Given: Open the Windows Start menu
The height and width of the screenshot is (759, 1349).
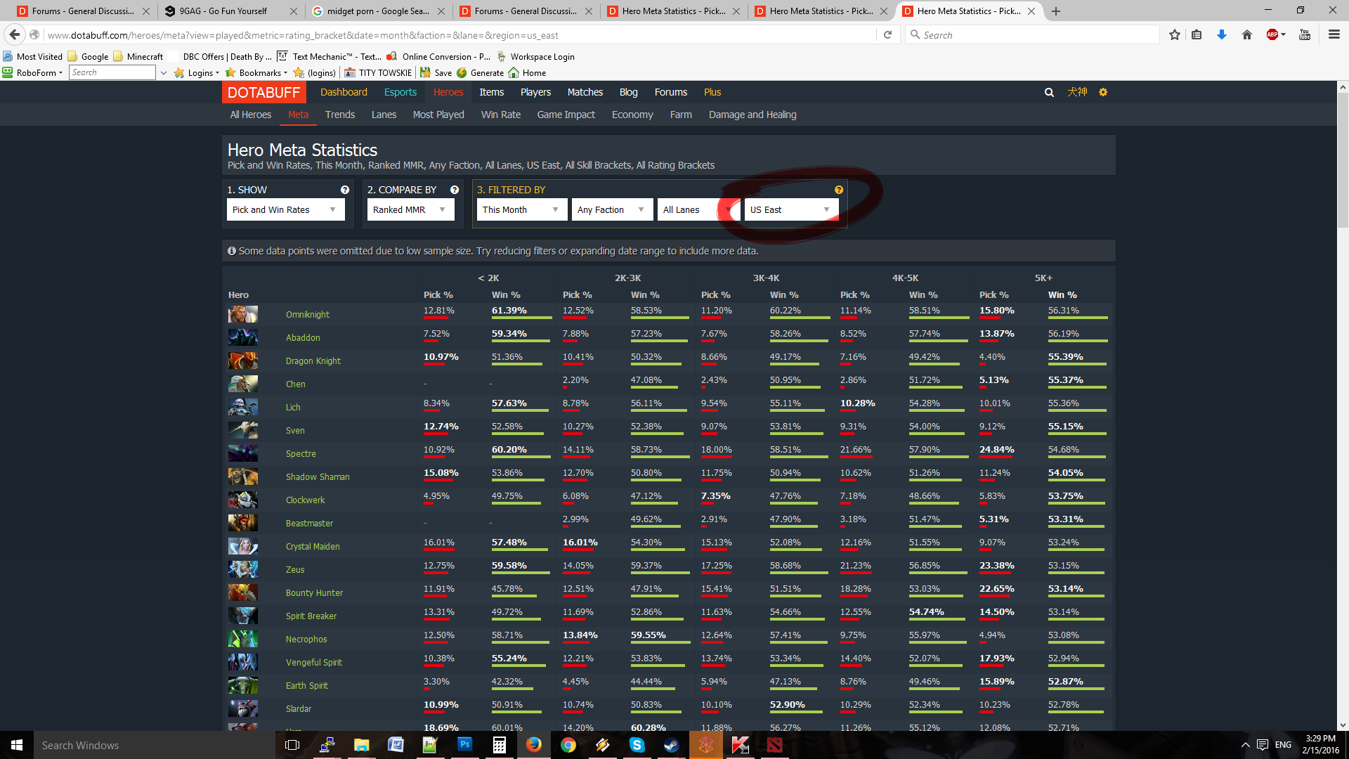Looking at the screenshot, I should (x=17, y=745).
